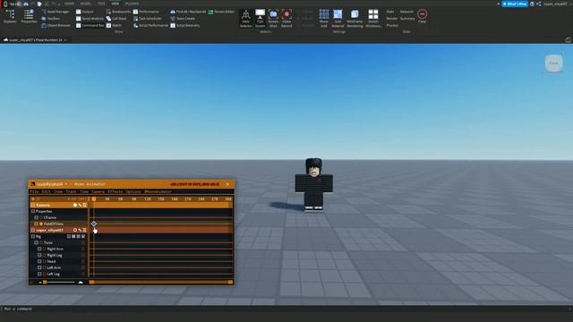Viewport: 573px width, 322px height.
Task: Open Team Create
Action: (183, 18)
